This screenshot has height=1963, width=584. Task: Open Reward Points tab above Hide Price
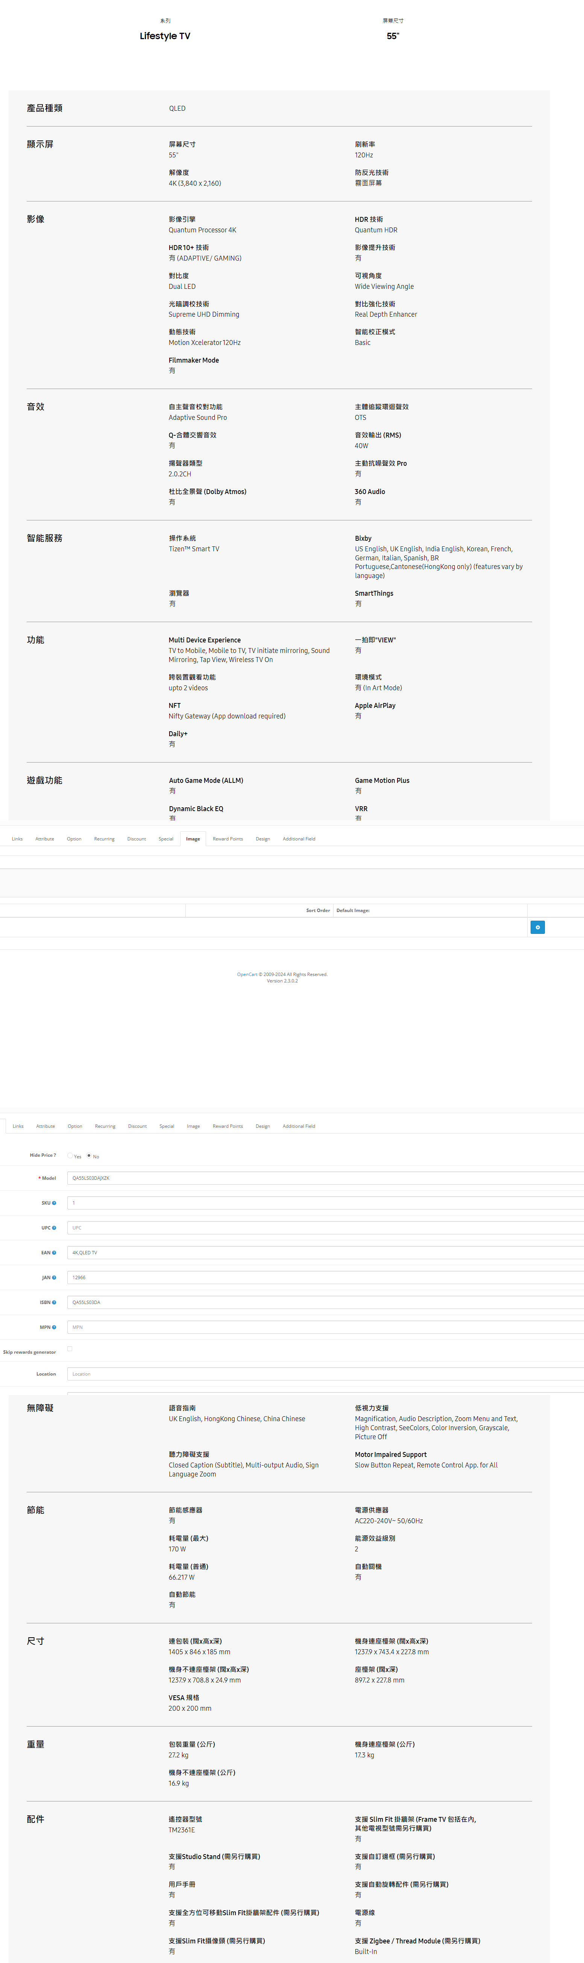pyautogui.click(x=228, y=1126)
